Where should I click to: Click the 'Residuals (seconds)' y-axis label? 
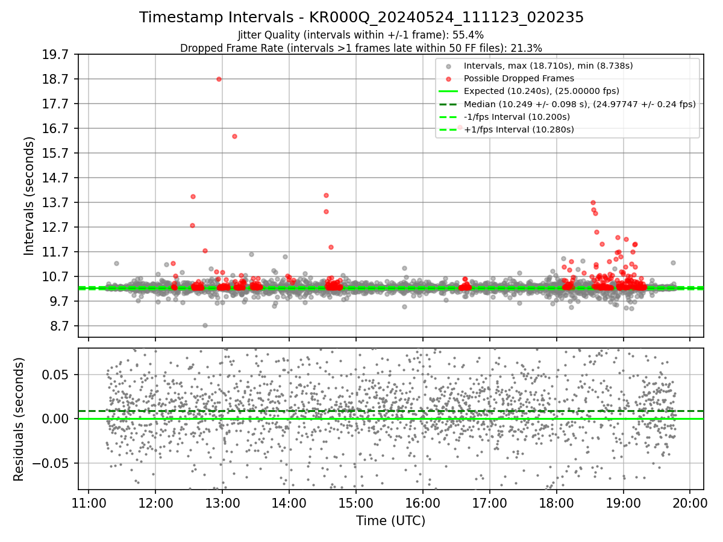click(x=19, y=419)
